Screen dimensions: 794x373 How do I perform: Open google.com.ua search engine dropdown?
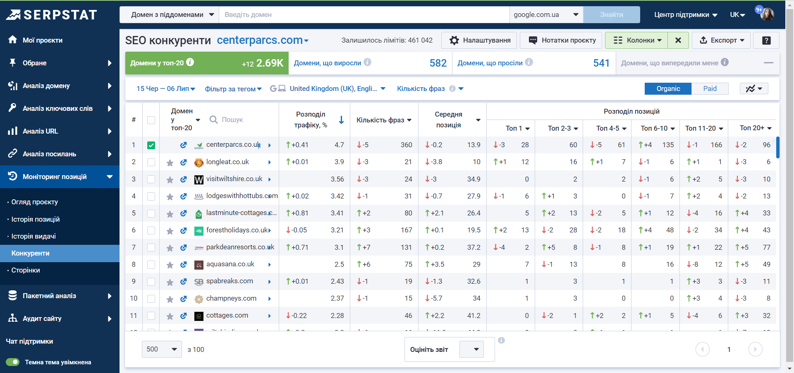pos(546,14)
